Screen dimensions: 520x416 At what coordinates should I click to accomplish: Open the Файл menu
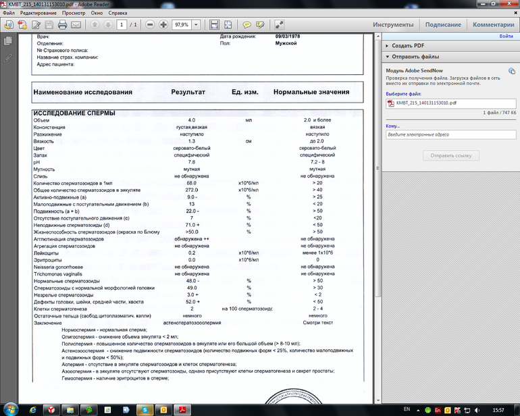coord(9,13)
